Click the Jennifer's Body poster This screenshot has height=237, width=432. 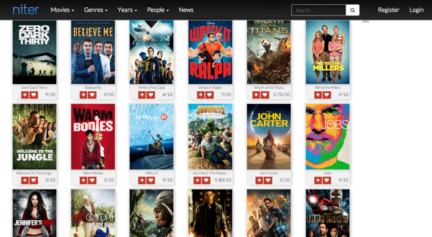[x=35, y=213]
